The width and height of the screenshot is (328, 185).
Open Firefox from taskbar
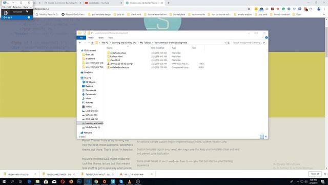click(x=71, y=181)
